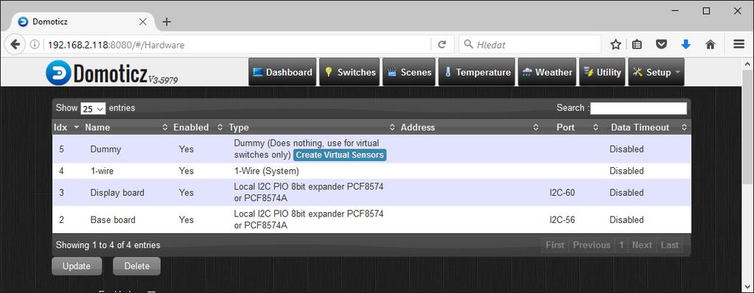Click the Update button
The height and width of the screenshot is (293, 754).
pyautogui.click(x=77, y=266)
